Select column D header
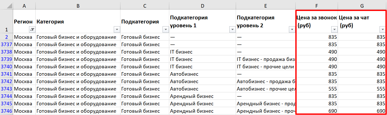The width and height of the screenshot is (387, 115). 202,6
